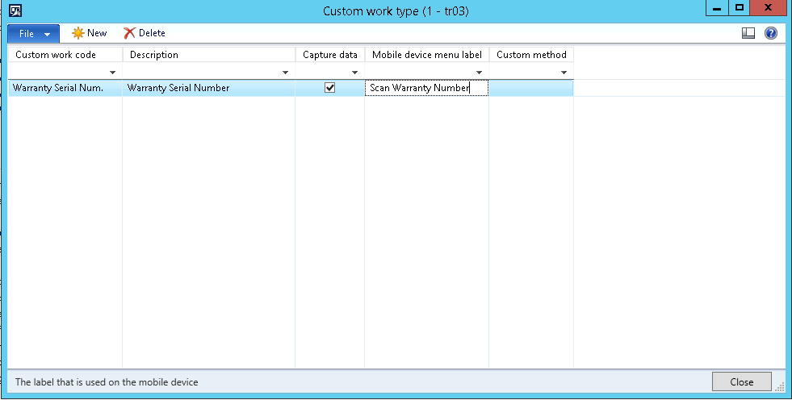792x400 pixels.
Task: Open Capture data filter dropdown
Action: pos(354,73)
